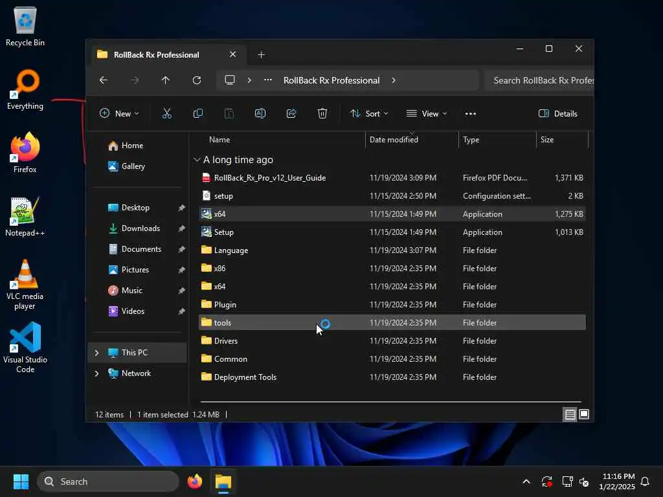Screen dimensions: 663x497
Task: Expand Network in navigation pane
Action: [x=96, y=373]
